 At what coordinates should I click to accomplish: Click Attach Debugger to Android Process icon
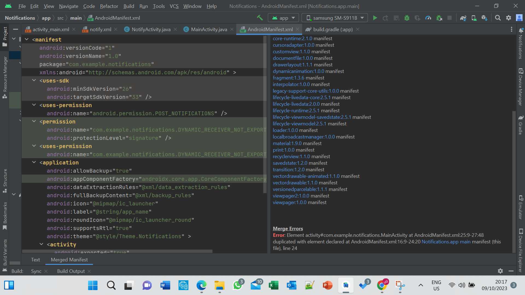click(439, 18)
